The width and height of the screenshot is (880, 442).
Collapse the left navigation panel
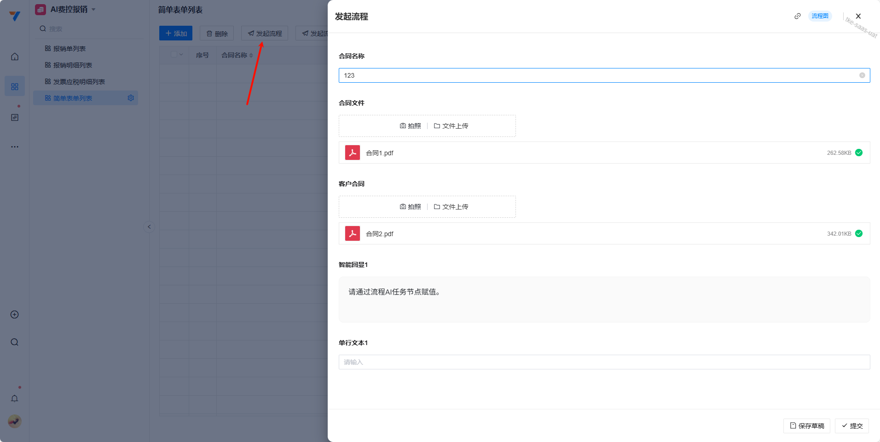149,227
